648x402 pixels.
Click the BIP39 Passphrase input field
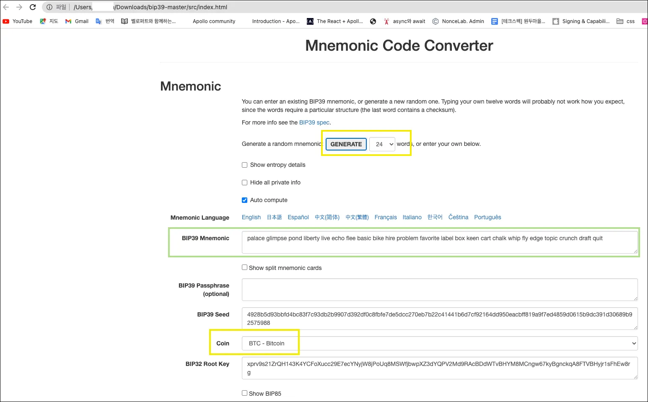point(440,290)
